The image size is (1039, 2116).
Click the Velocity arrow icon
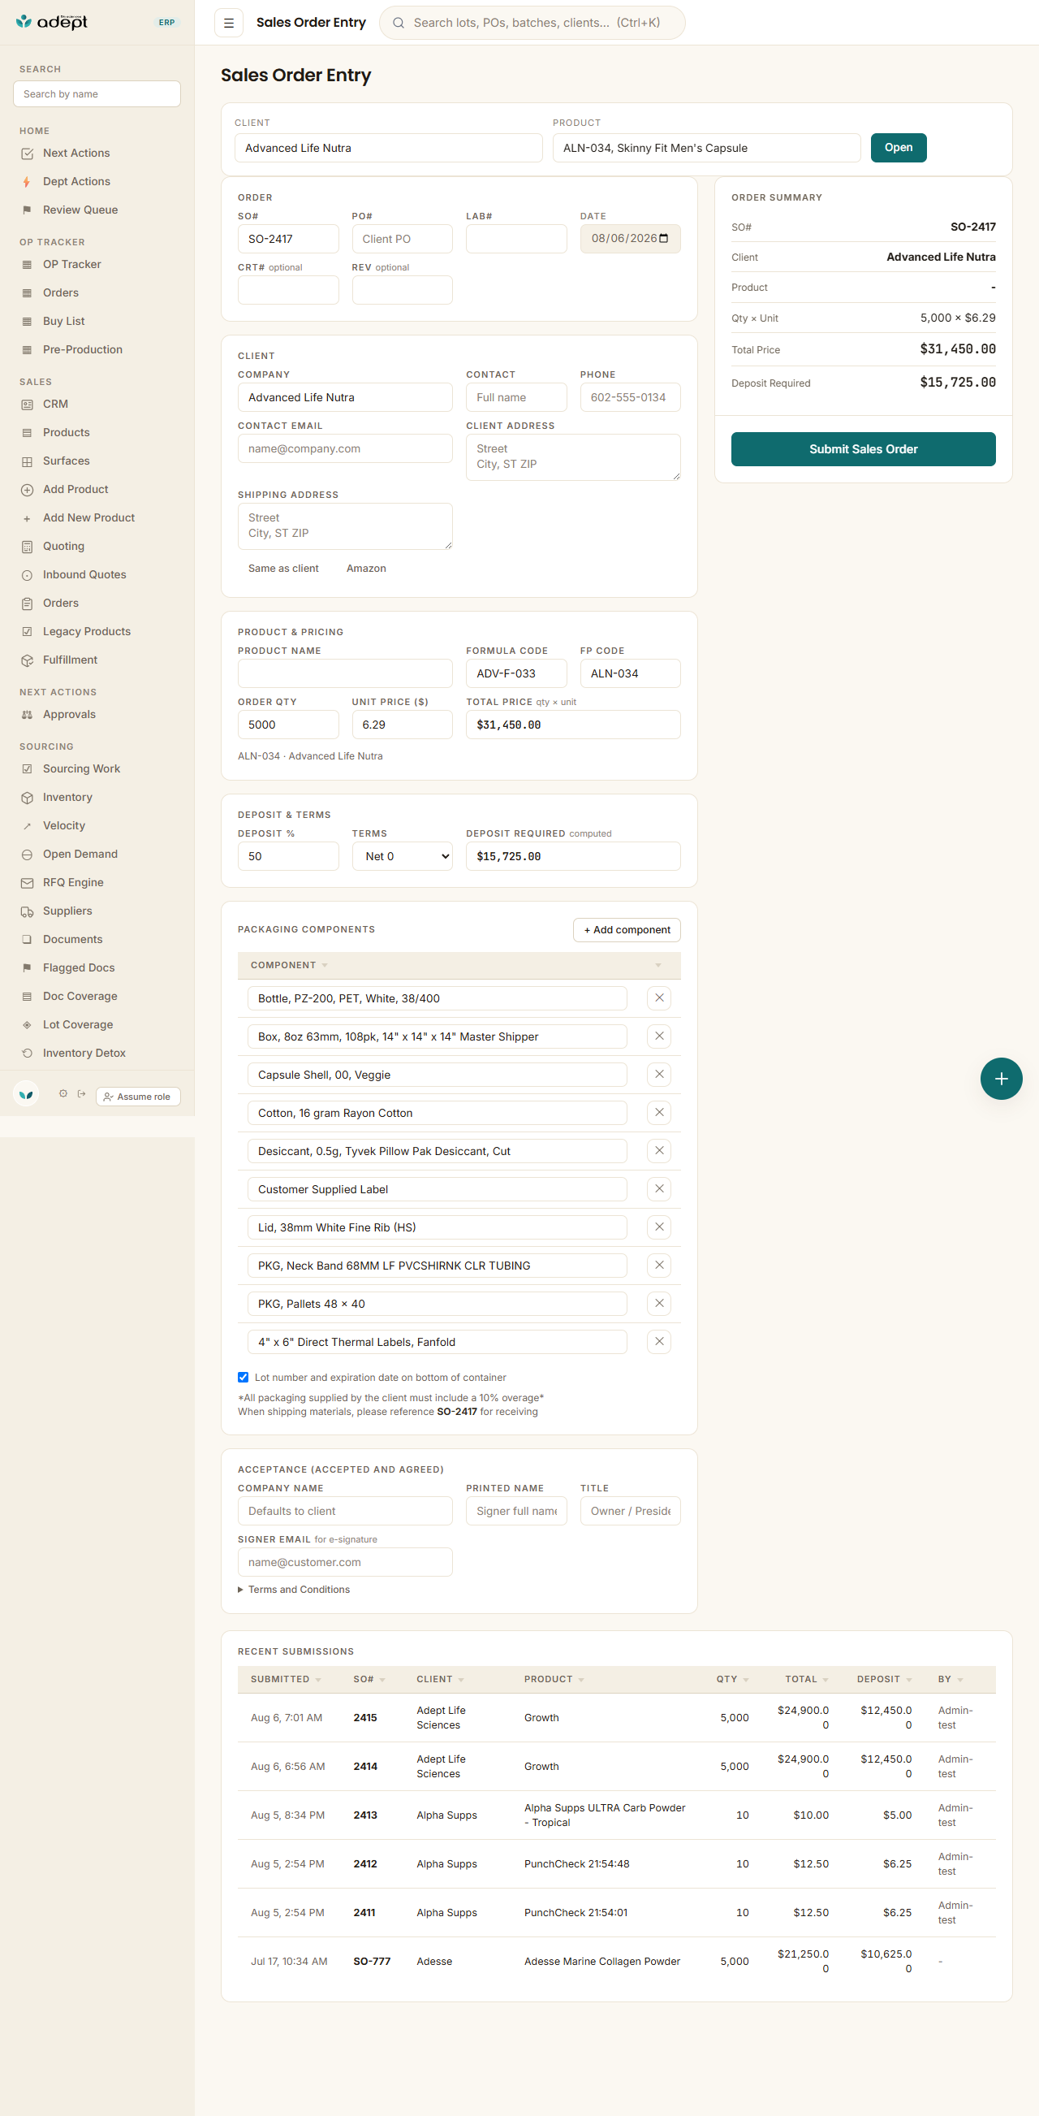(x=27, y=826)
